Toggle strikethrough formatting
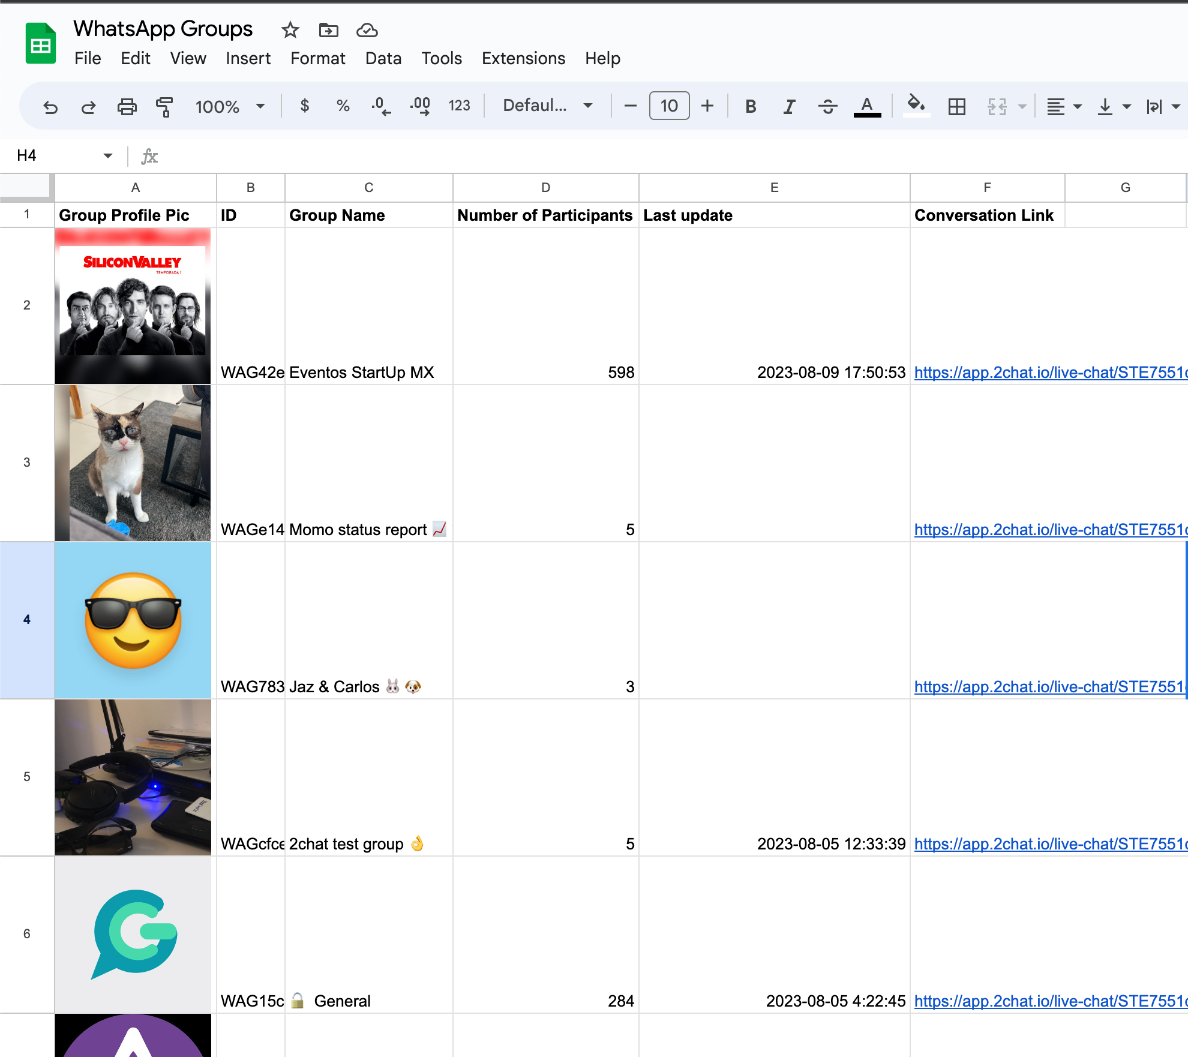 coord(827,106)
